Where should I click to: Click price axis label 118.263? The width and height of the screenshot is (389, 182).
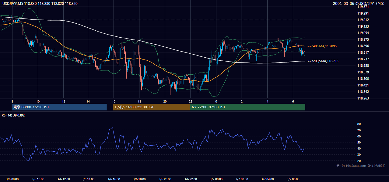point(363,98)
